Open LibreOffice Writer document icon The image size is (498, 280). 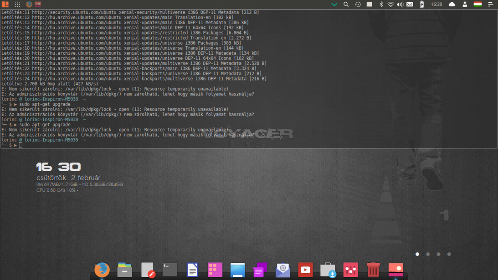click(x=192, y=270)
